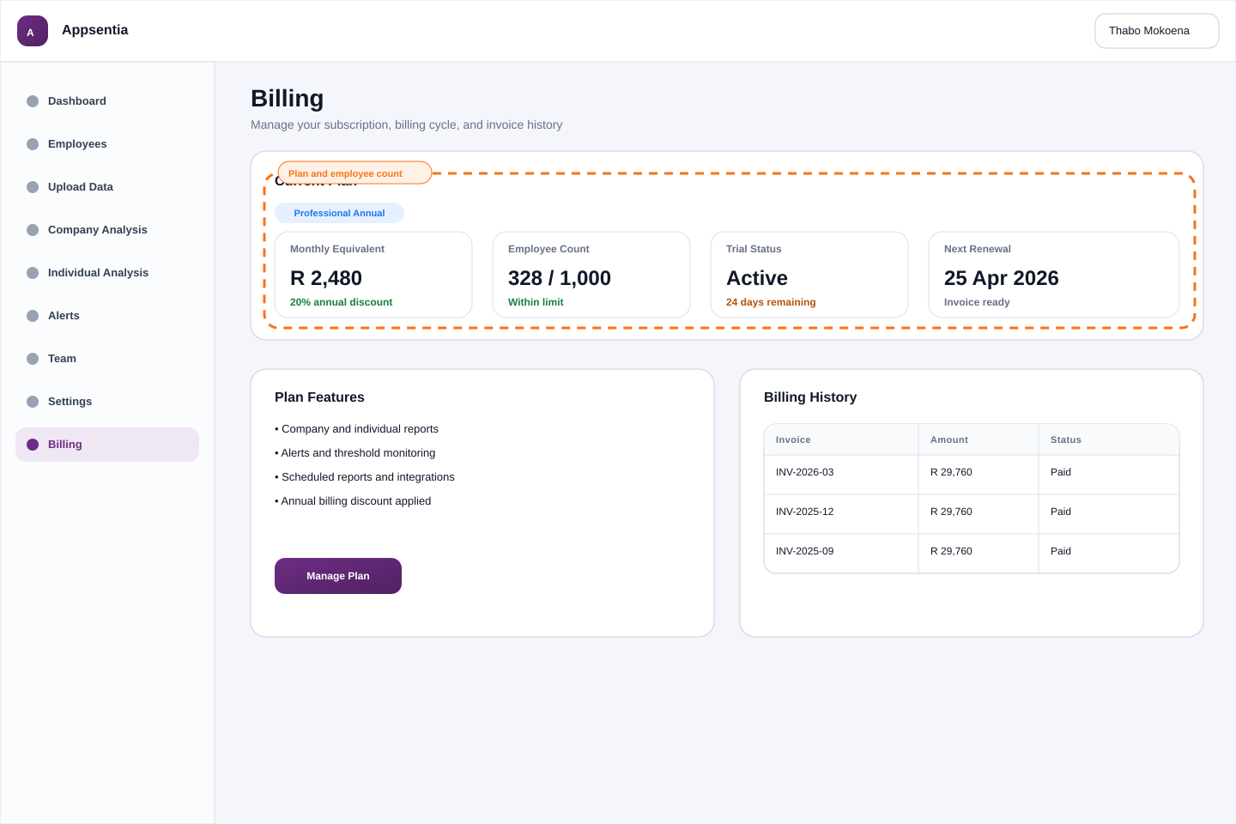Select the Billing sidebar item
Image resolution: width=1236 pixels, height=824 pixels.
(107, 445)
